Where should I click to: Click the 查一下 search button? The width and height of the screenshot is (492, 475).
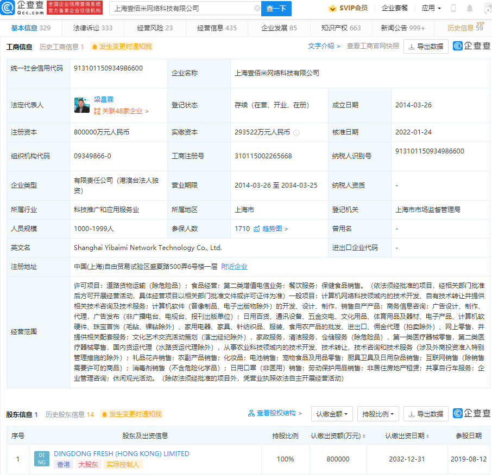click(x=276, y=9)
